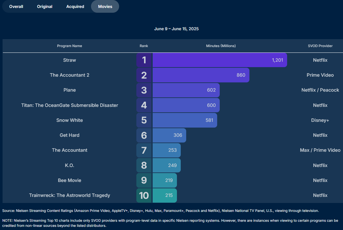Click the Straw 1,201 minutes bar
The height and width of the screenshot is (230, 343).
pyautogui.click(x=220, y=60)
